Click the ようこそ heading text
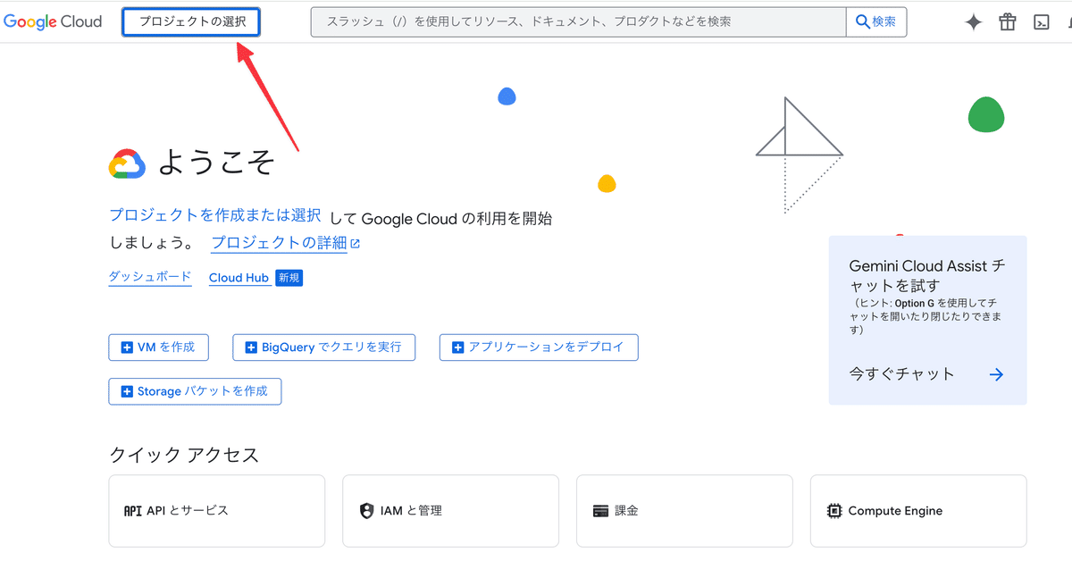Image resolution: width=1072 pixels, height=561 pixels. (x=217, y=163)
